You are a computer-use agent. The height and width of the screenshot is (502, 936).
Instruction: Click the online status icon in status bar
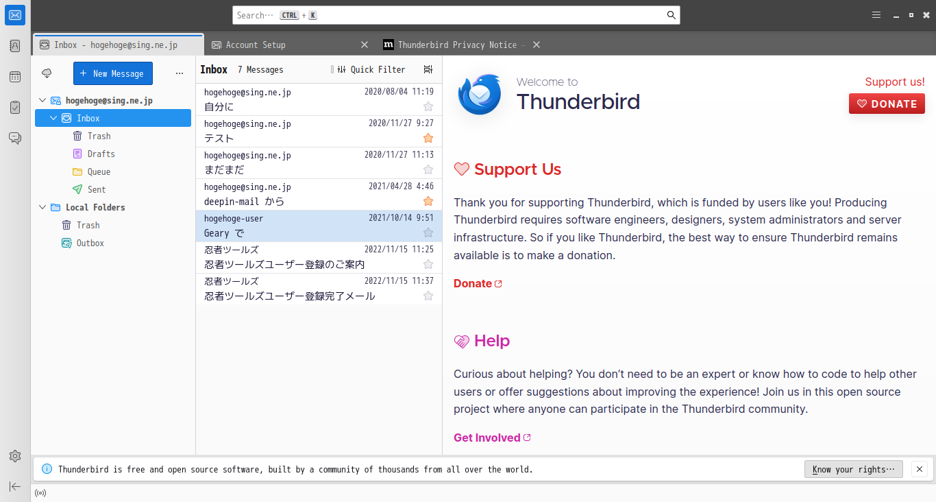coord(40,492)
